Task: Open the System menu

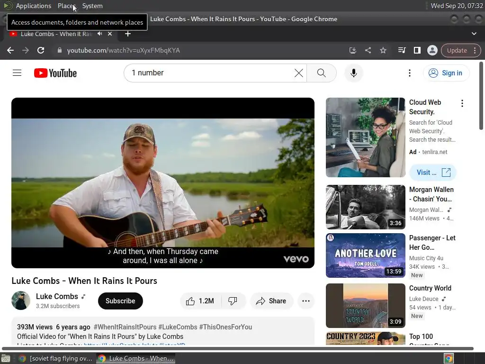Action: pyautogui.click(x=92, y=6)
